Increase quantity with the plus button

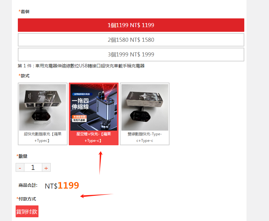coord(46,167)
